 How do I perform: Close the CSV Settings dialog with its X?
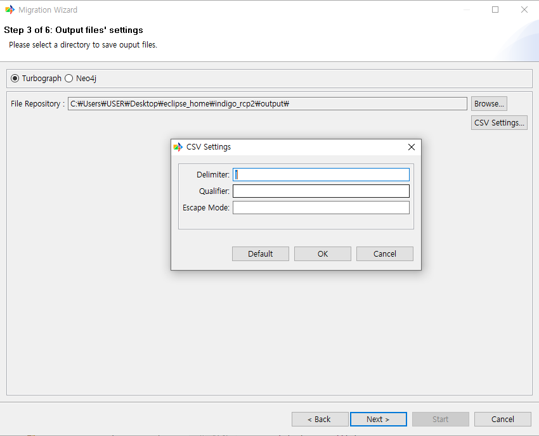pyautogui.click(x=411, y=146)
